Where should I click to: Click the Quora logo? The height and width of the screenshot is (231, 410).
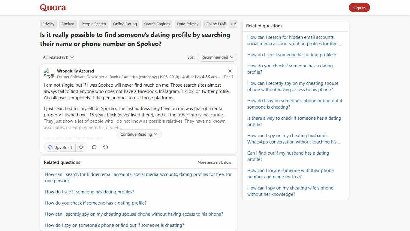click(53, 7)
